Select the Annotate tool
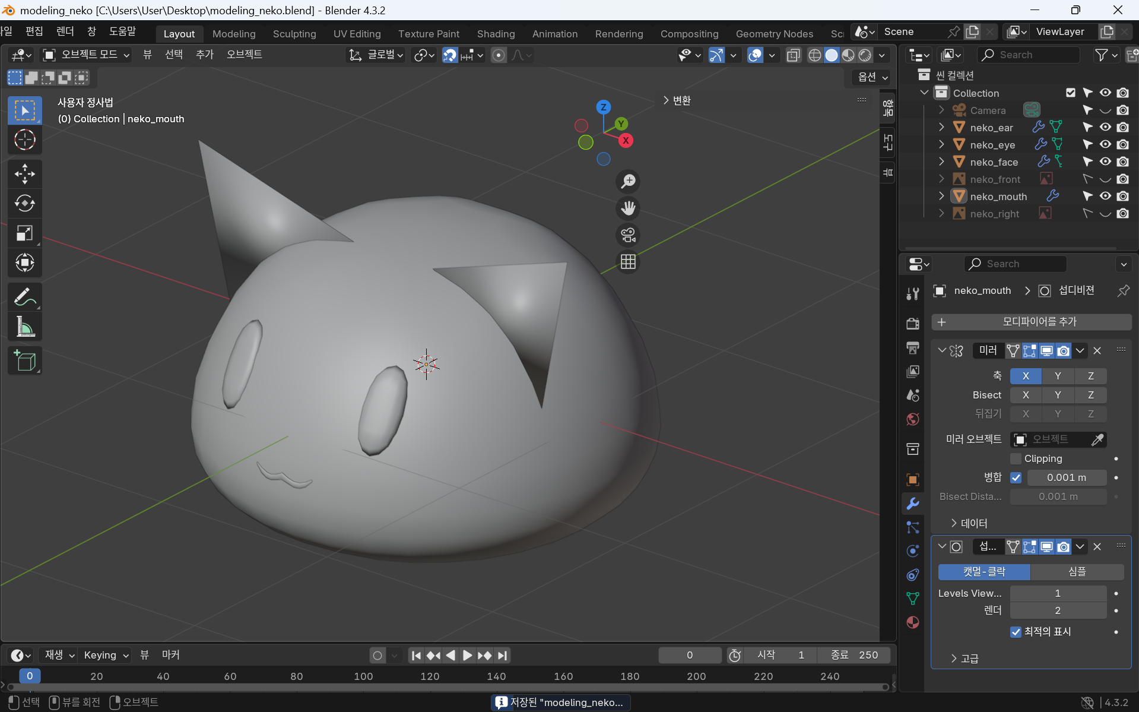Viewport: 1139px width, 712px height. coord(25,297)
